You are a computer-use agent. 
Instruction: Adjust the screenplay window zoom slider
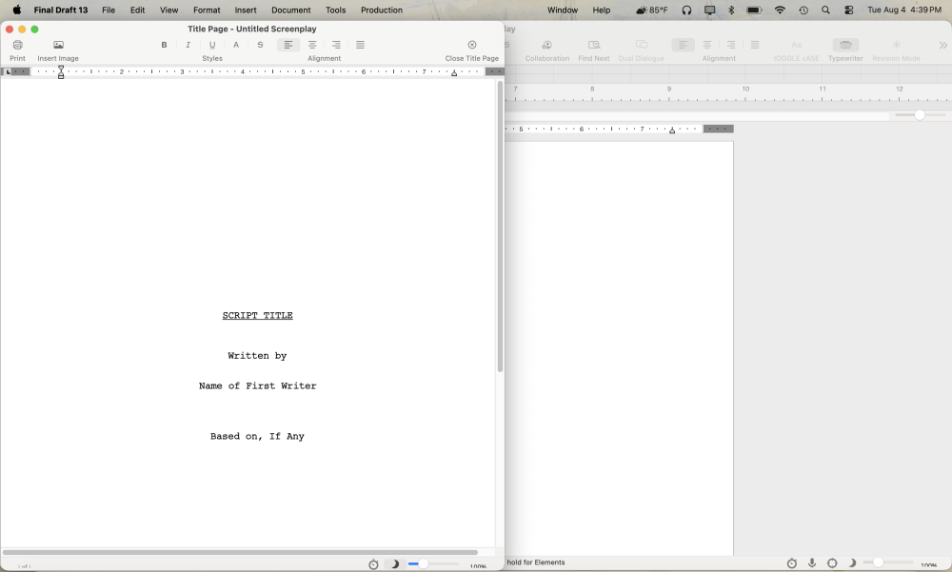(878, 562)
